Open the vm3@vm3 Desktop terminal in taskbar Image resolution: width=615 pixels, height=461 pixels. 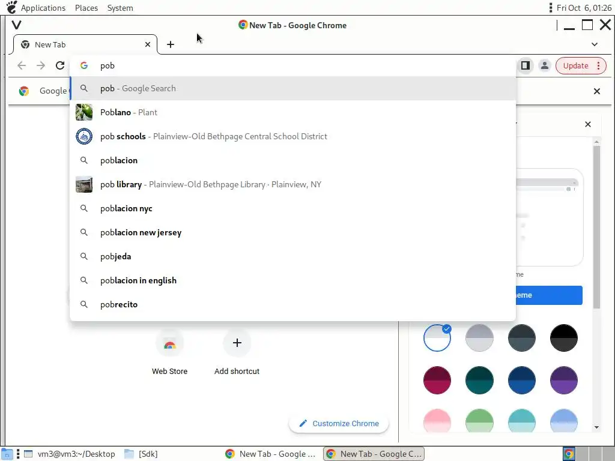70,454
